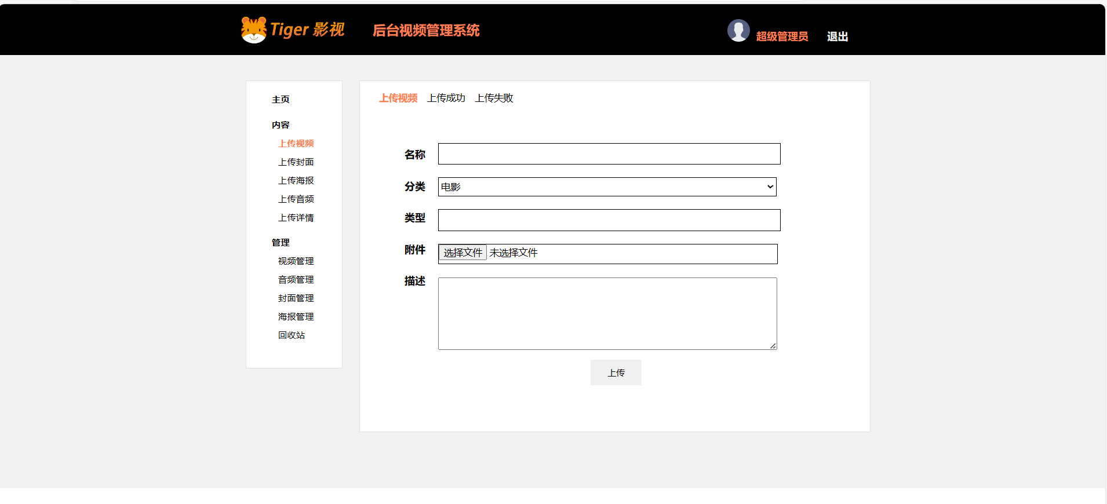This screenshot has height=504, width=1107.
Task: Open 上传详情 in the sidebar
Action: pos(296,218)
